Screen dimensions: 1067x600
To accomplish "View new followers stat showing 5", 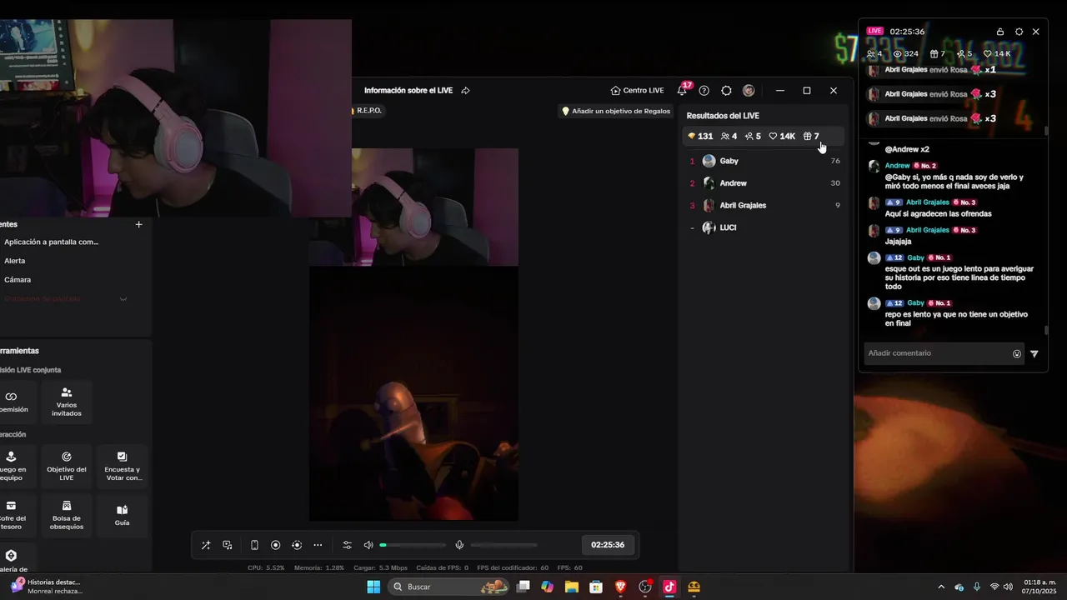I will (x=753, y=136).
